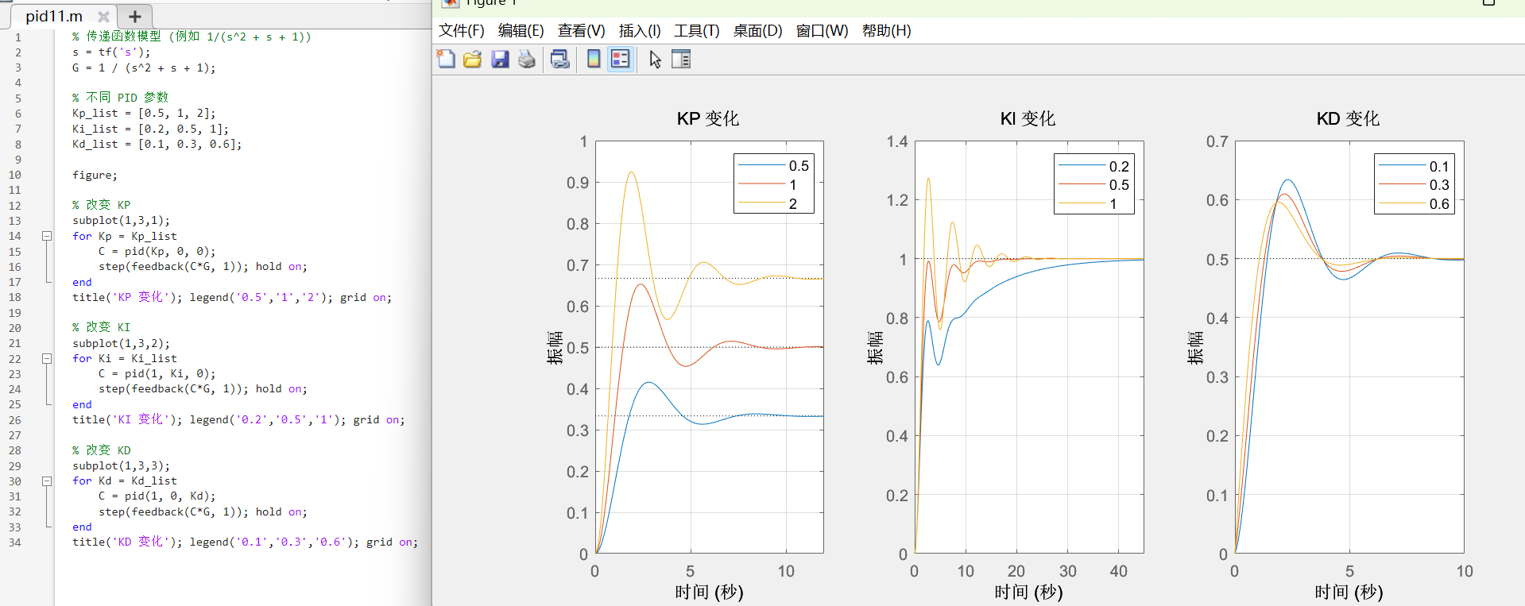Toggle Insert Colorbar in figure toolbar
This screenshot has height=606, width=1525.
click(x=594, y=59)
